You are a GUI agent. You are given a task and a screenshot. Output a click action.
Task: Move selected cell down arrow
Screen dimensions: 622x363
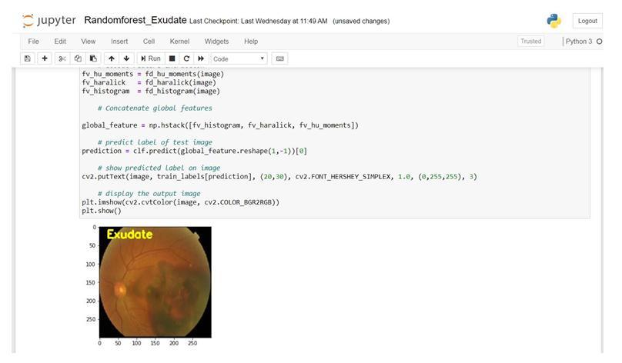pyautogui.click(x=126, y=58)
